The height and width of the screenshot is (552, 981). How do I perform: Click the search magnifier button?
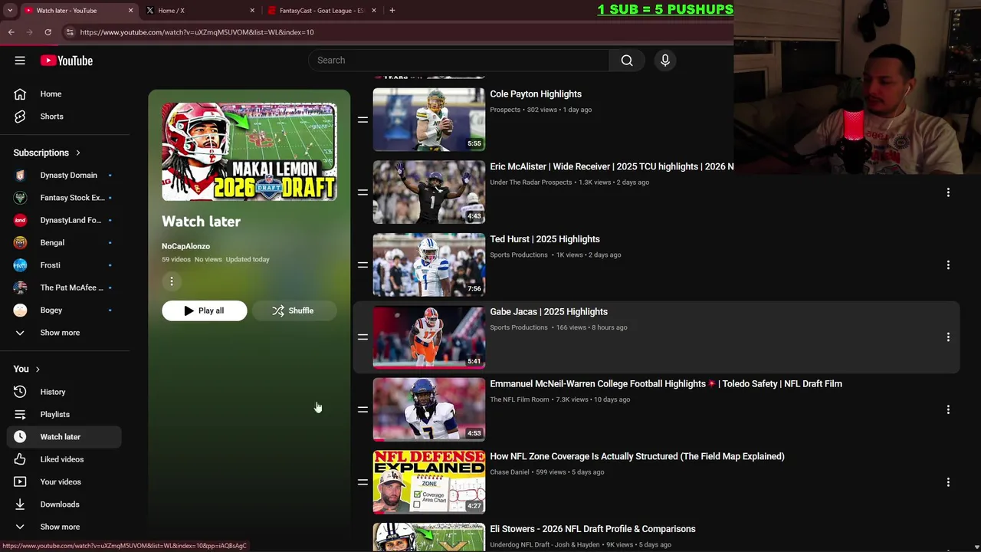627,60
